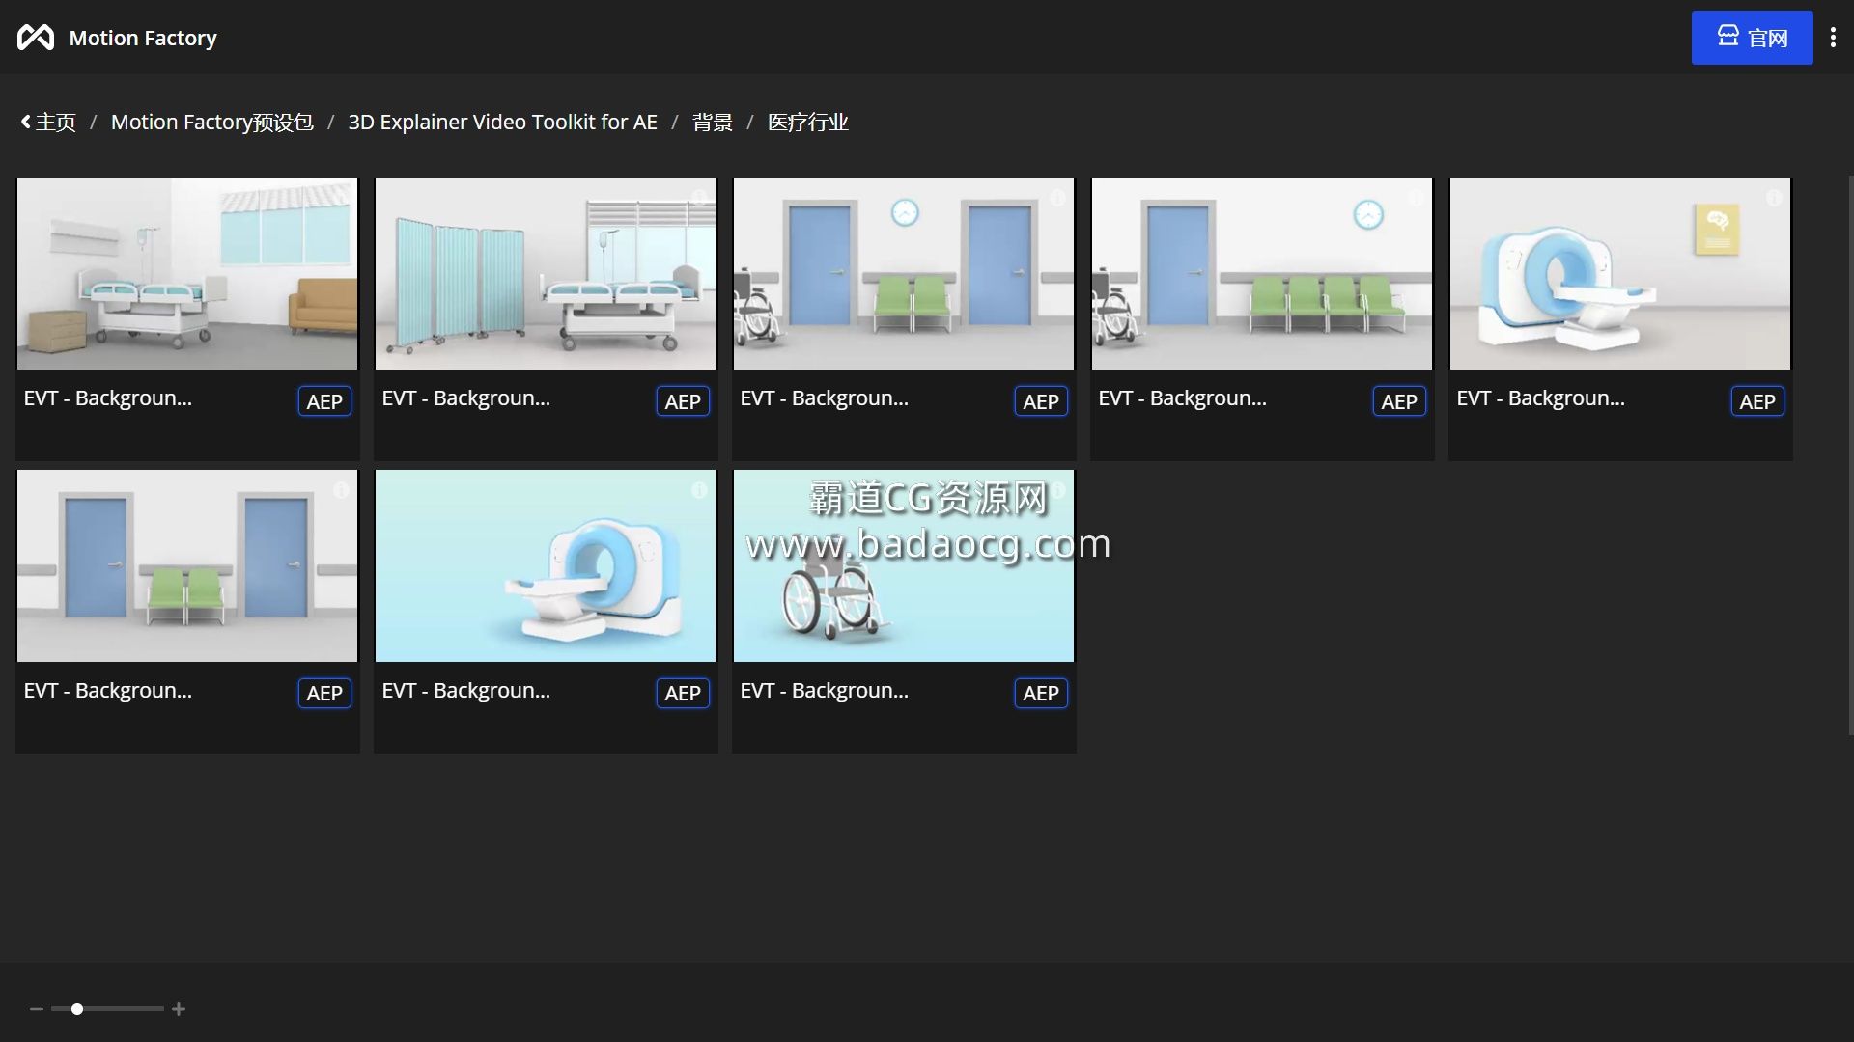
Task: Click AEP badge under hospital bed with sofa
Action: (x=324, y=401)
